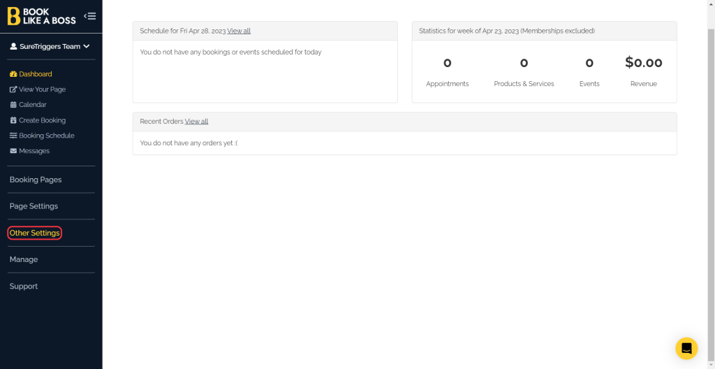Expand the Manage section
The width and height of the screenshot is (715, 369).
click(24, 259)
